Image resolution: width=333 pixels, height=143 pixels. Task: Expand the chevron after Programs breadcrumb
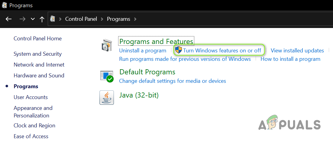(135, 19)
